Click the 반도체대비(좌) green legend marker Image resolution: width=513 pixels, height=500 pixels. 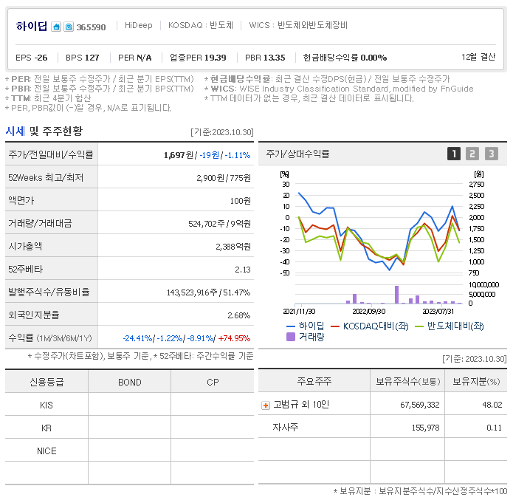(419, 326)
